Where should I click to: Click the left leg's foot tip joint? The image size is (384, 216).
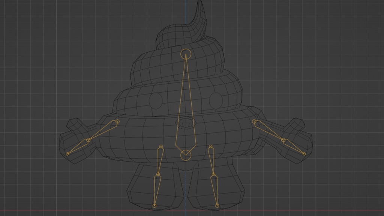(x=154, y=206)
